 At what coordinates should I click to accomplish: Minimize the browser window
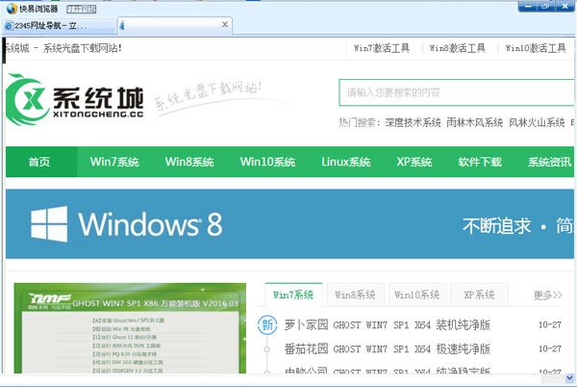click(528, 7)
